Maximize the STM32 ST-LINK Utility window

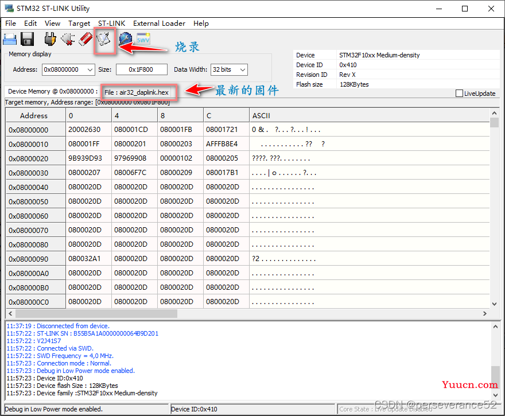465,9
